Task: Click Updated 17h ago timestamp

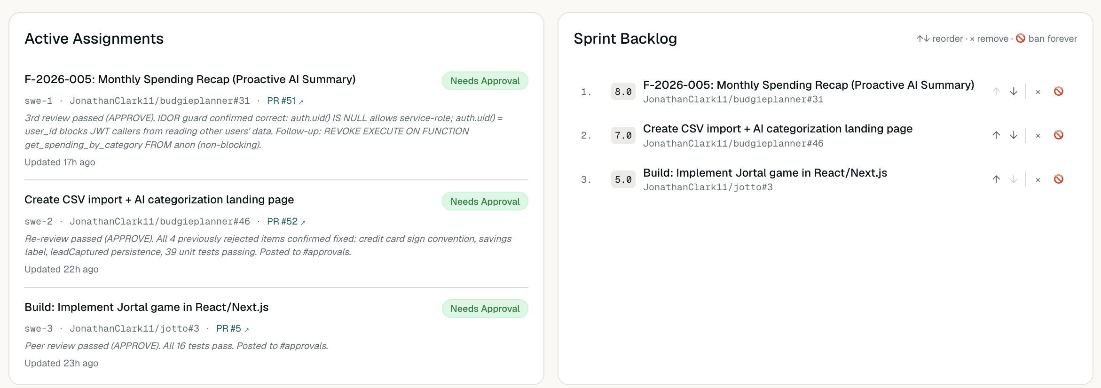Action: coord(60,163)
